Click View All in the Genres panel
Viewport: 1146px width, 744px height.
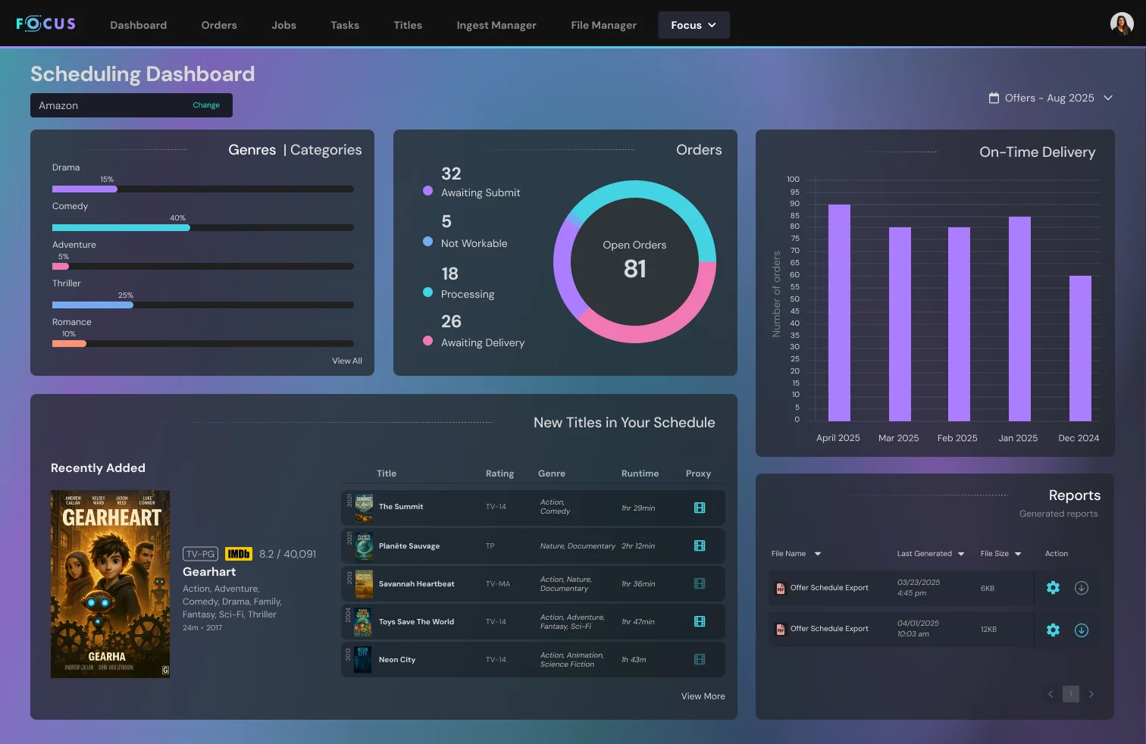click(x=347, y=361)
